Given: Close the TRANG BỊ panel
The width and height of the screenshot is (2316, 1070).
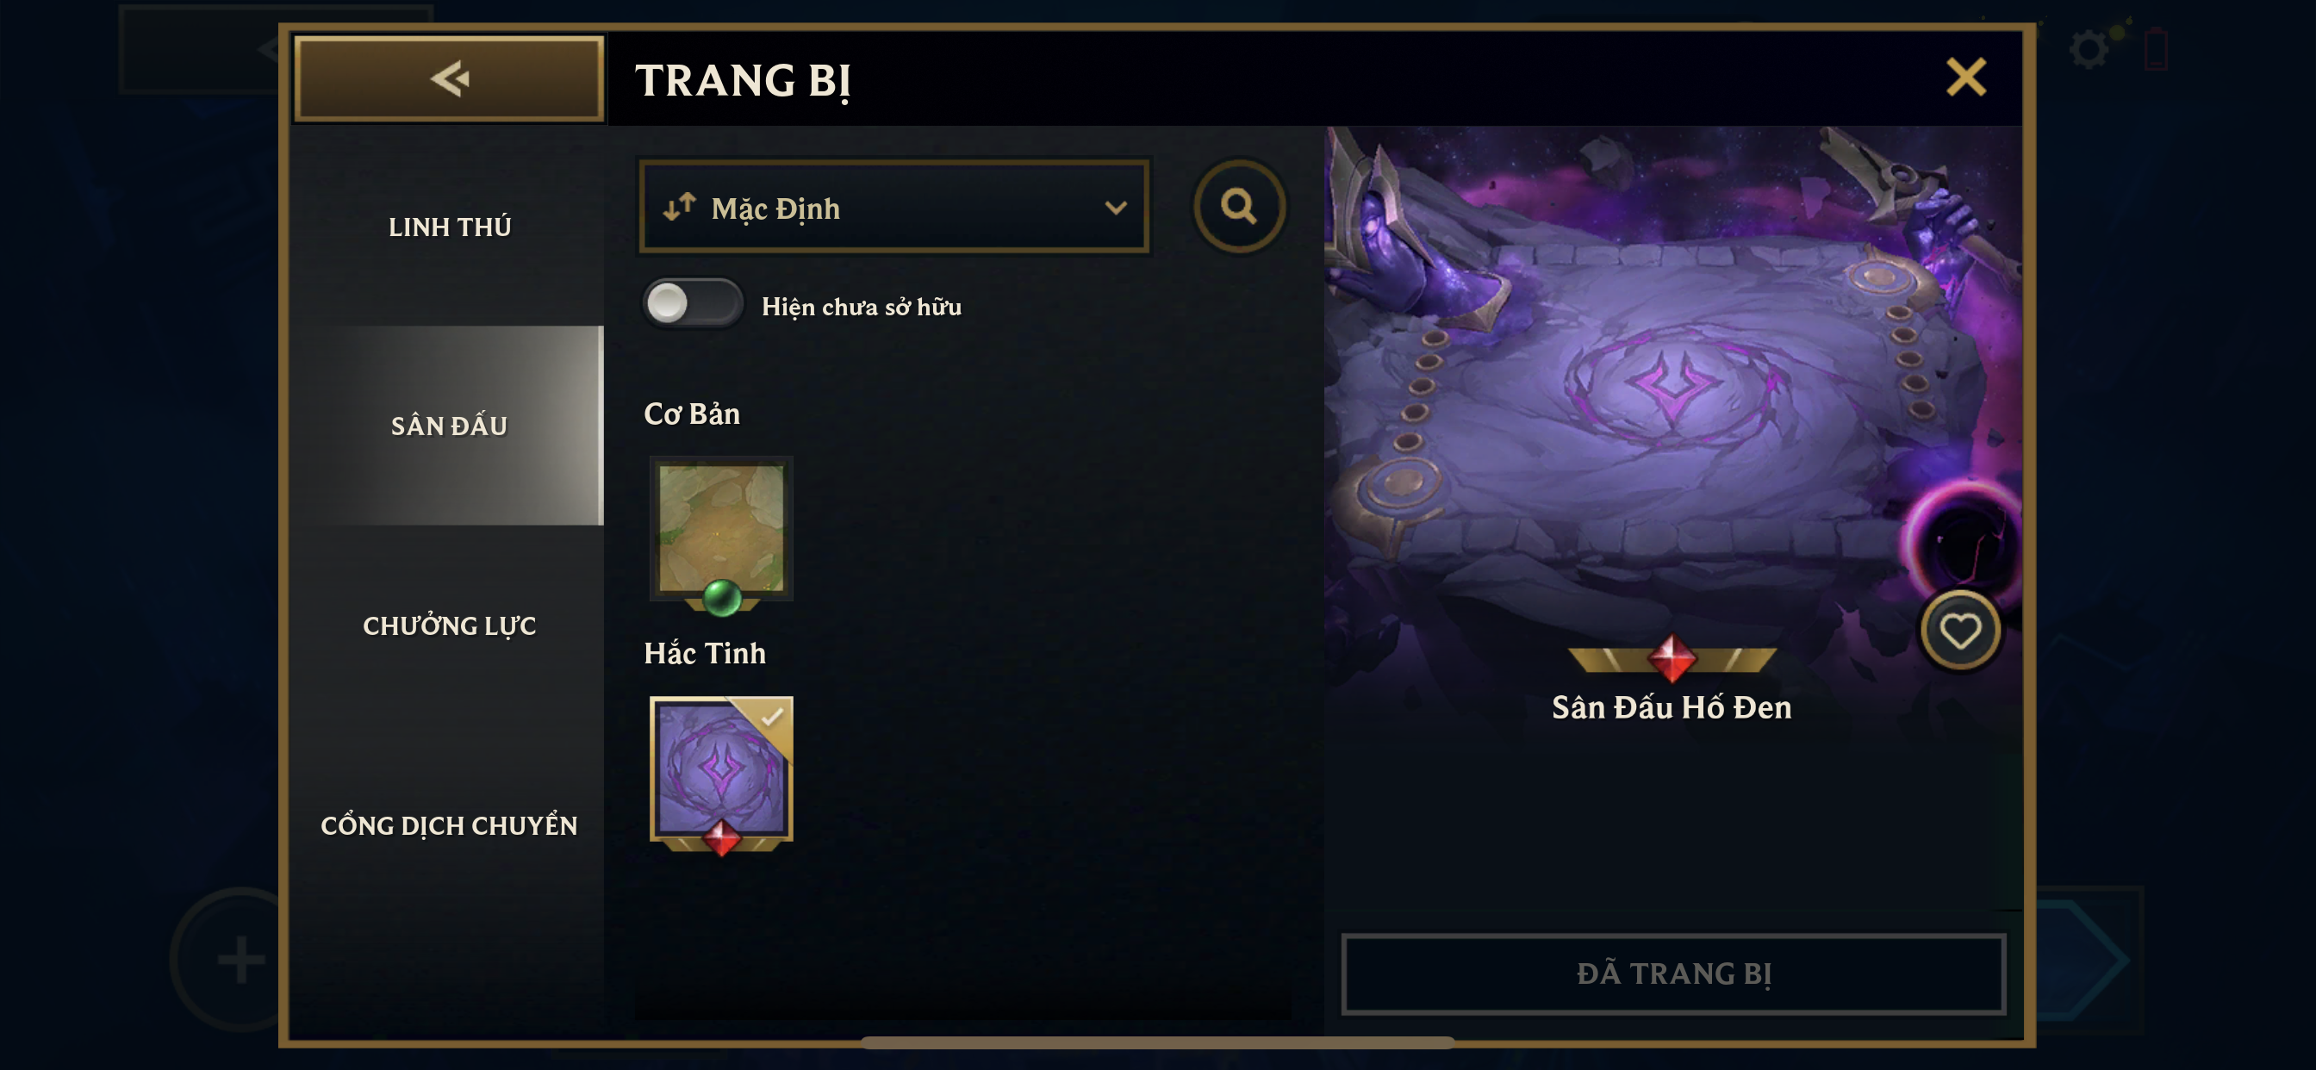Looking at the screenshot, I should point(1965,78).
